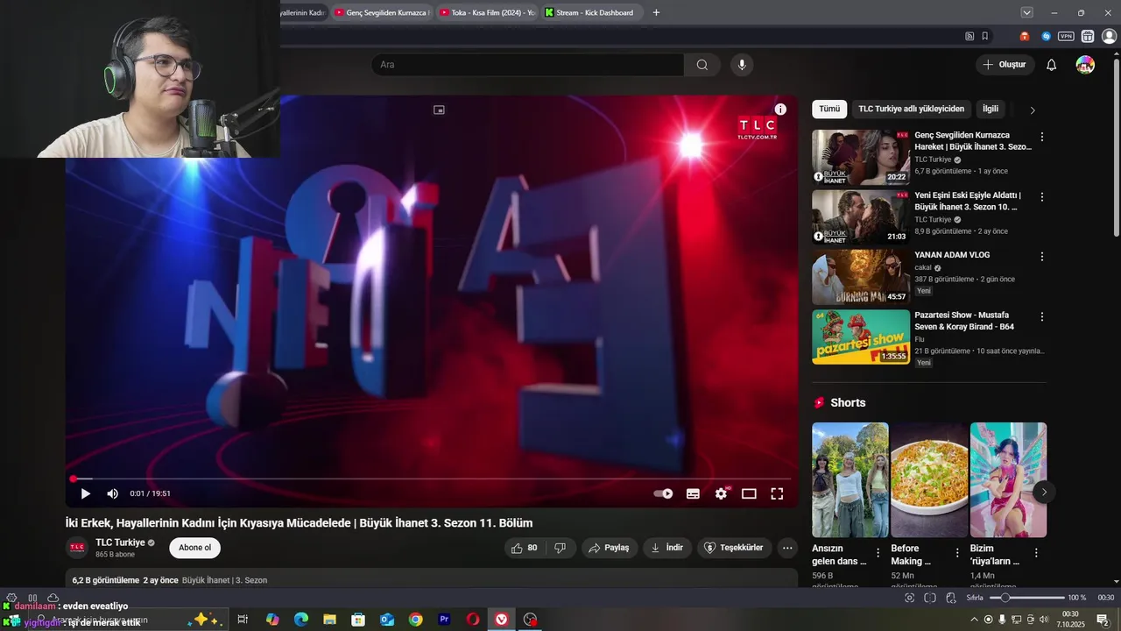
Task: Click the TLC Turkiye channel avatar
Action: coord(77,548)
